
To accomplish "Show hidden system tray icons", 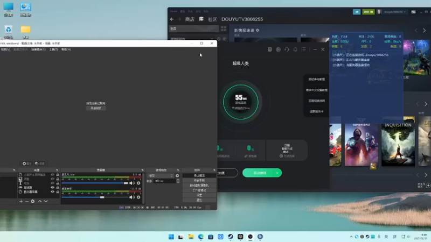I will point(351,237).
